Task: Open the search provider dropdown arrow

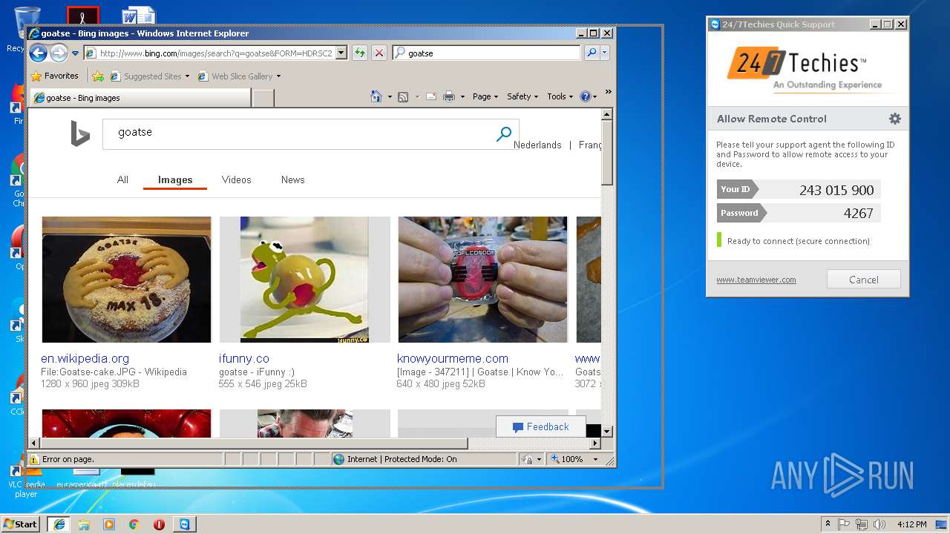Action: coord(605,53)
